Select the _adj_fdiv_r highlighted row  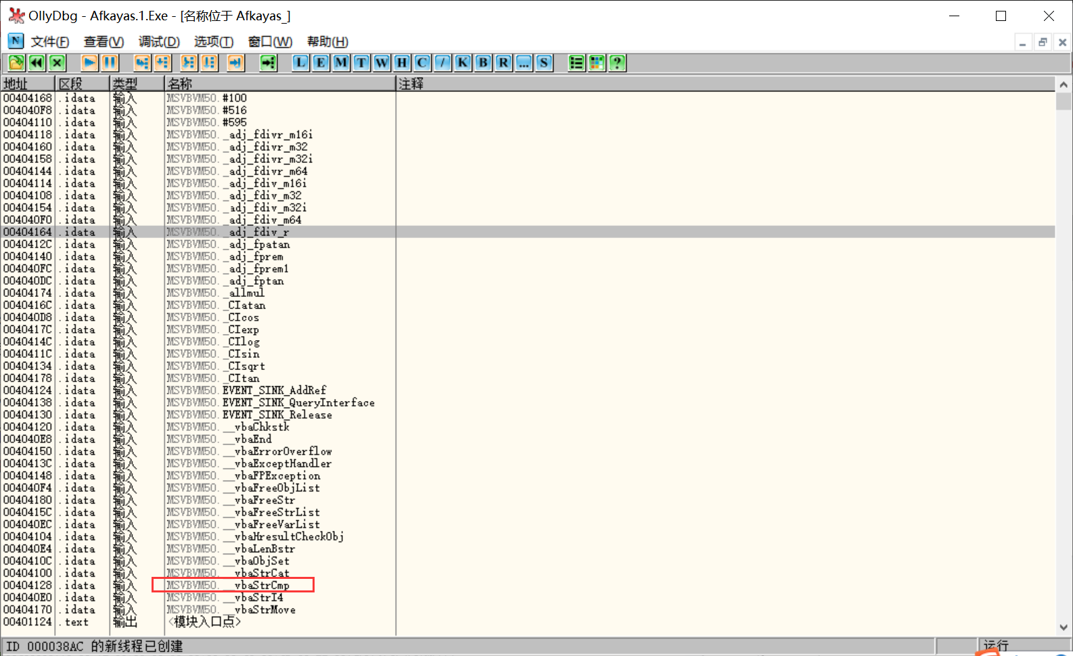coord(528,232)
